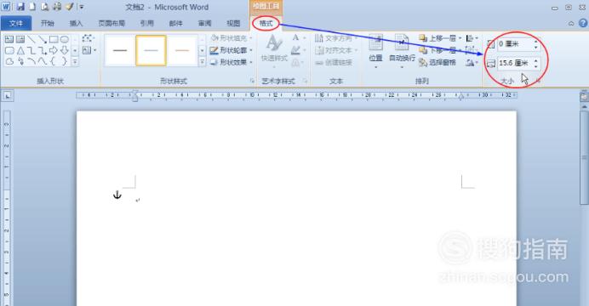Open the Customize Quick Access Toolbar dropdown
This screenshot has height=306, width=589.
click(82, 7)
